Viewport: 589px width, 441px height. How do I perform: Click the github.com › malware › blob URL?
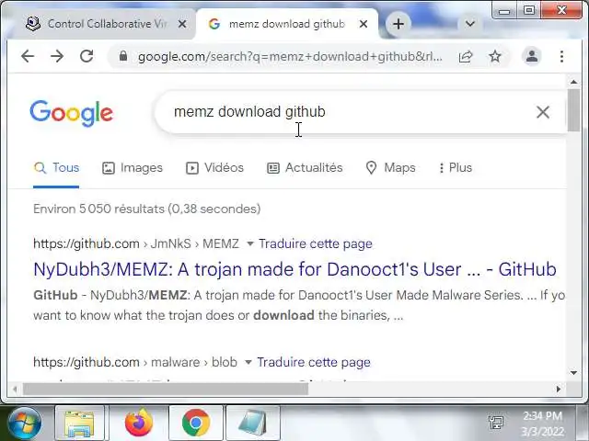[x=135, y=362]
